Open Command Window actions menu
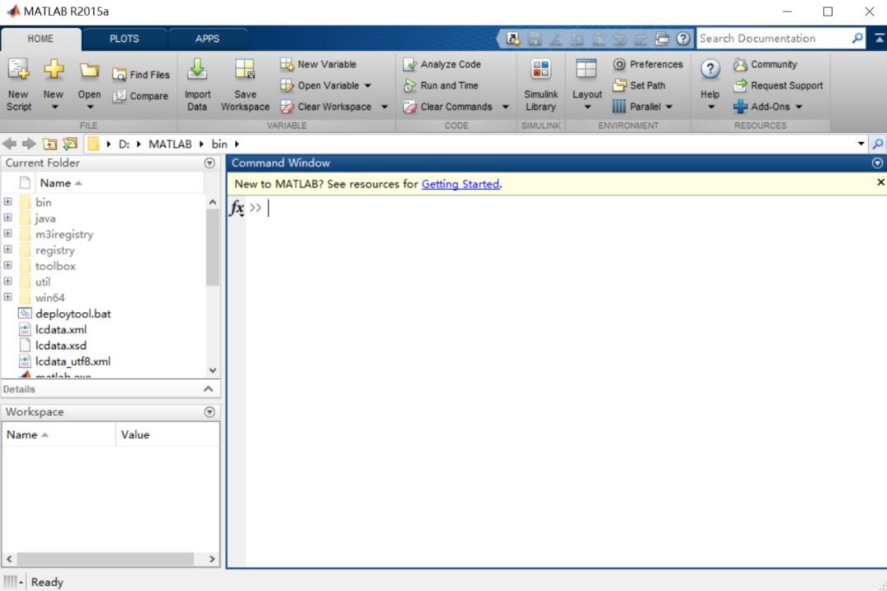Image resolution: width=887 pixels, height=591 pixels. (x=877, y=163)
